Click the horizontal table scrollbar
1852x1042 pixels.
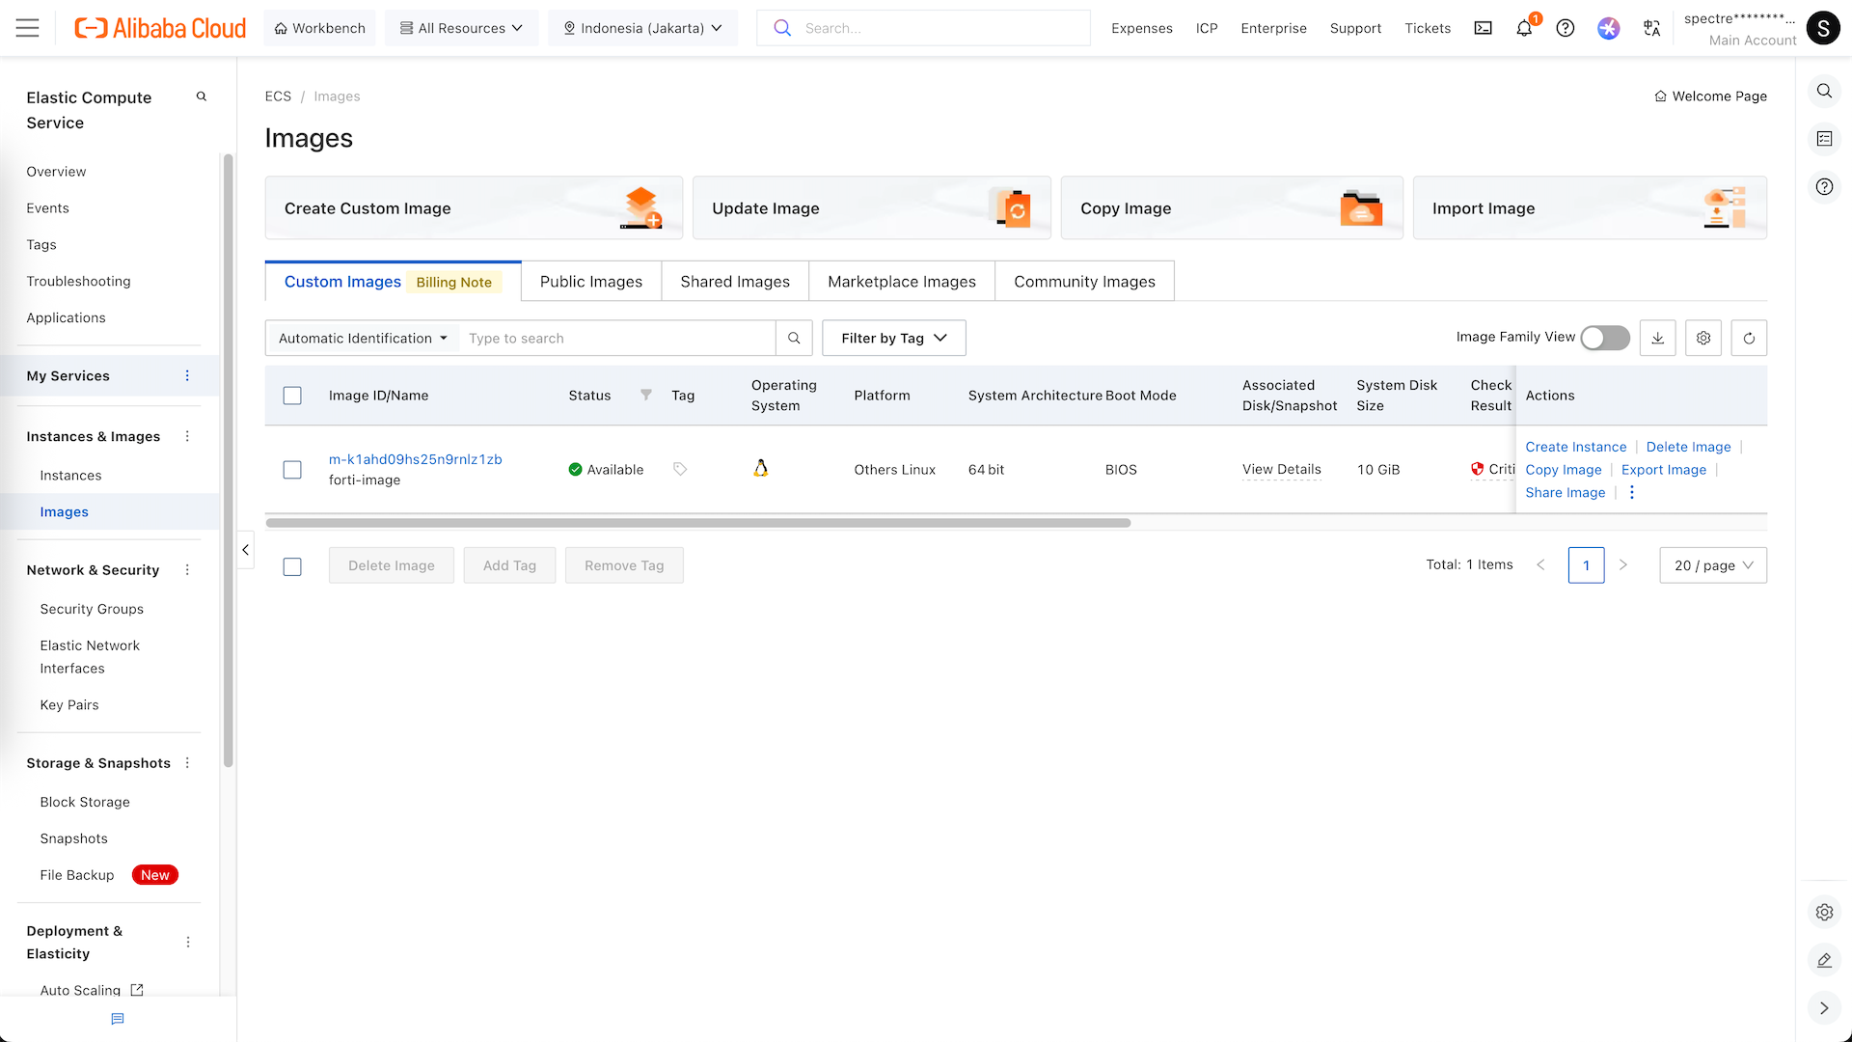point(697,523)
